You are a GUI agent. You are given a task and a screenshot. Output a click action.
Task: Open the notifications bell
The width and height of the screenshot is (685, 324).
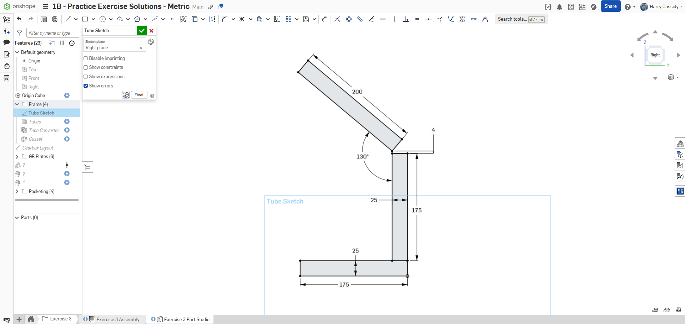pyautogui.click(x=559, y=7)
